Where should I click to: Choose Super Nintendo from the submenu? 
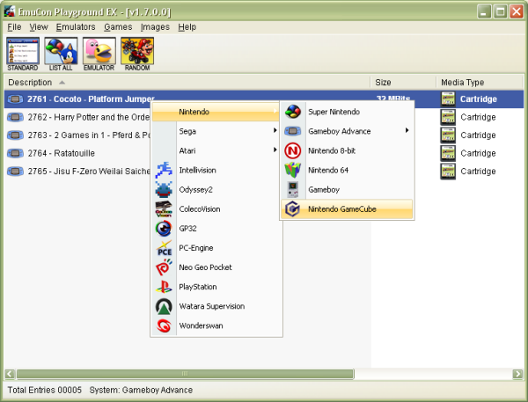tap(347, 112)
